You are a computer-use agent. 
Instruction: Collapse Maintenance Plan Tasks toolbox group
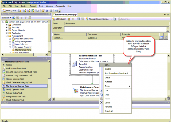3,62
